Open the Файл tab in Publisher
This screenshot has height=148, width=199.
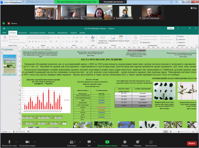(4, 33)
